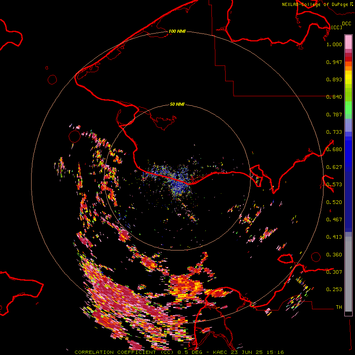The width and height of the screenshot is (355, 355).
Task: Click the 0.413 legend value
Action: (x=334, y=237)
